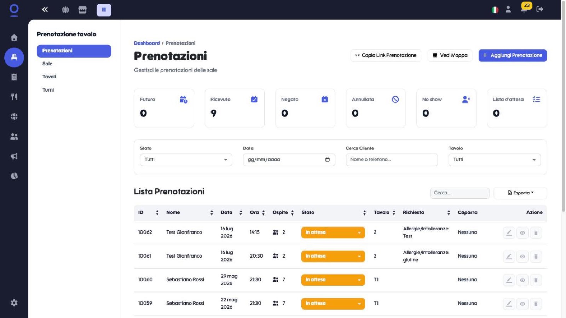This screenshot has width=566, height=318.
Task: Change status of reservation 10059
Action: (333, 304)
